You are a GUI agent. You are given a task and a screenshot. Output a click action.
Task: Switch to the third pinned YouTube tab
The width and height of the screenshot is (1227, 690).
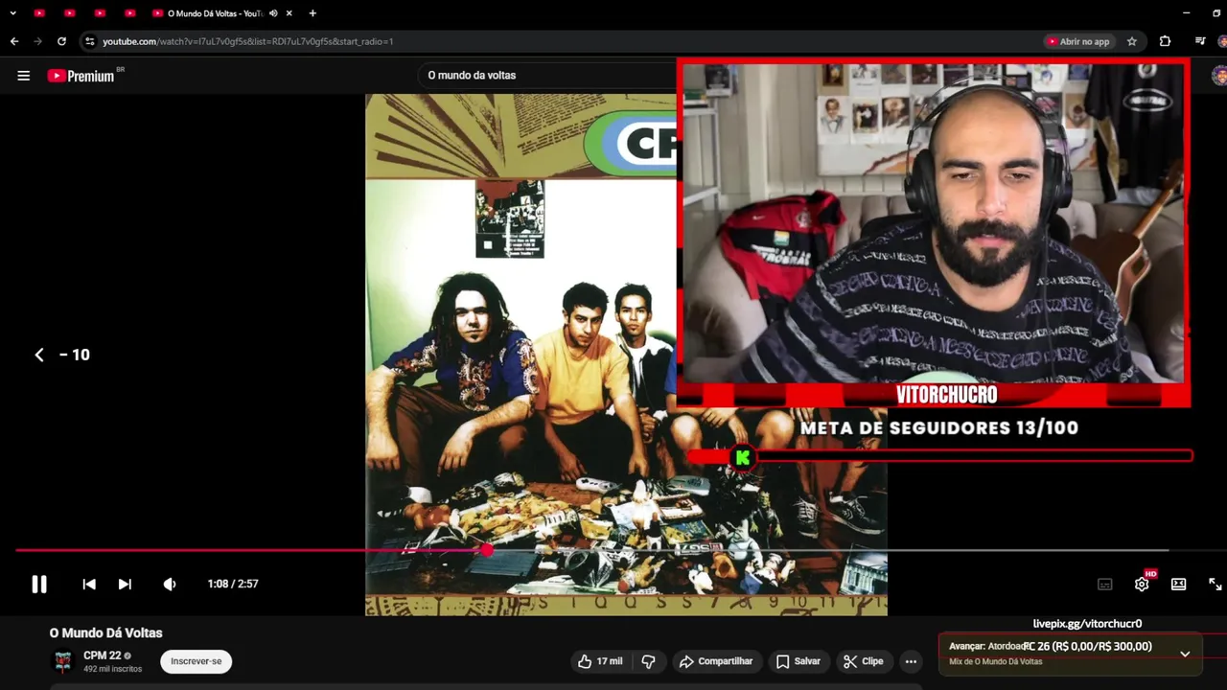pos(100,13)
